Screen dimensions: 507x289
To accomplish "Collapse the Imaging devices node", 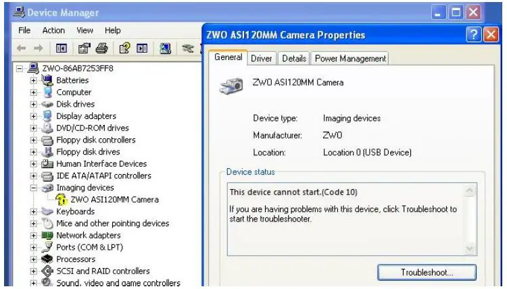I will click(x=33, y=188).
